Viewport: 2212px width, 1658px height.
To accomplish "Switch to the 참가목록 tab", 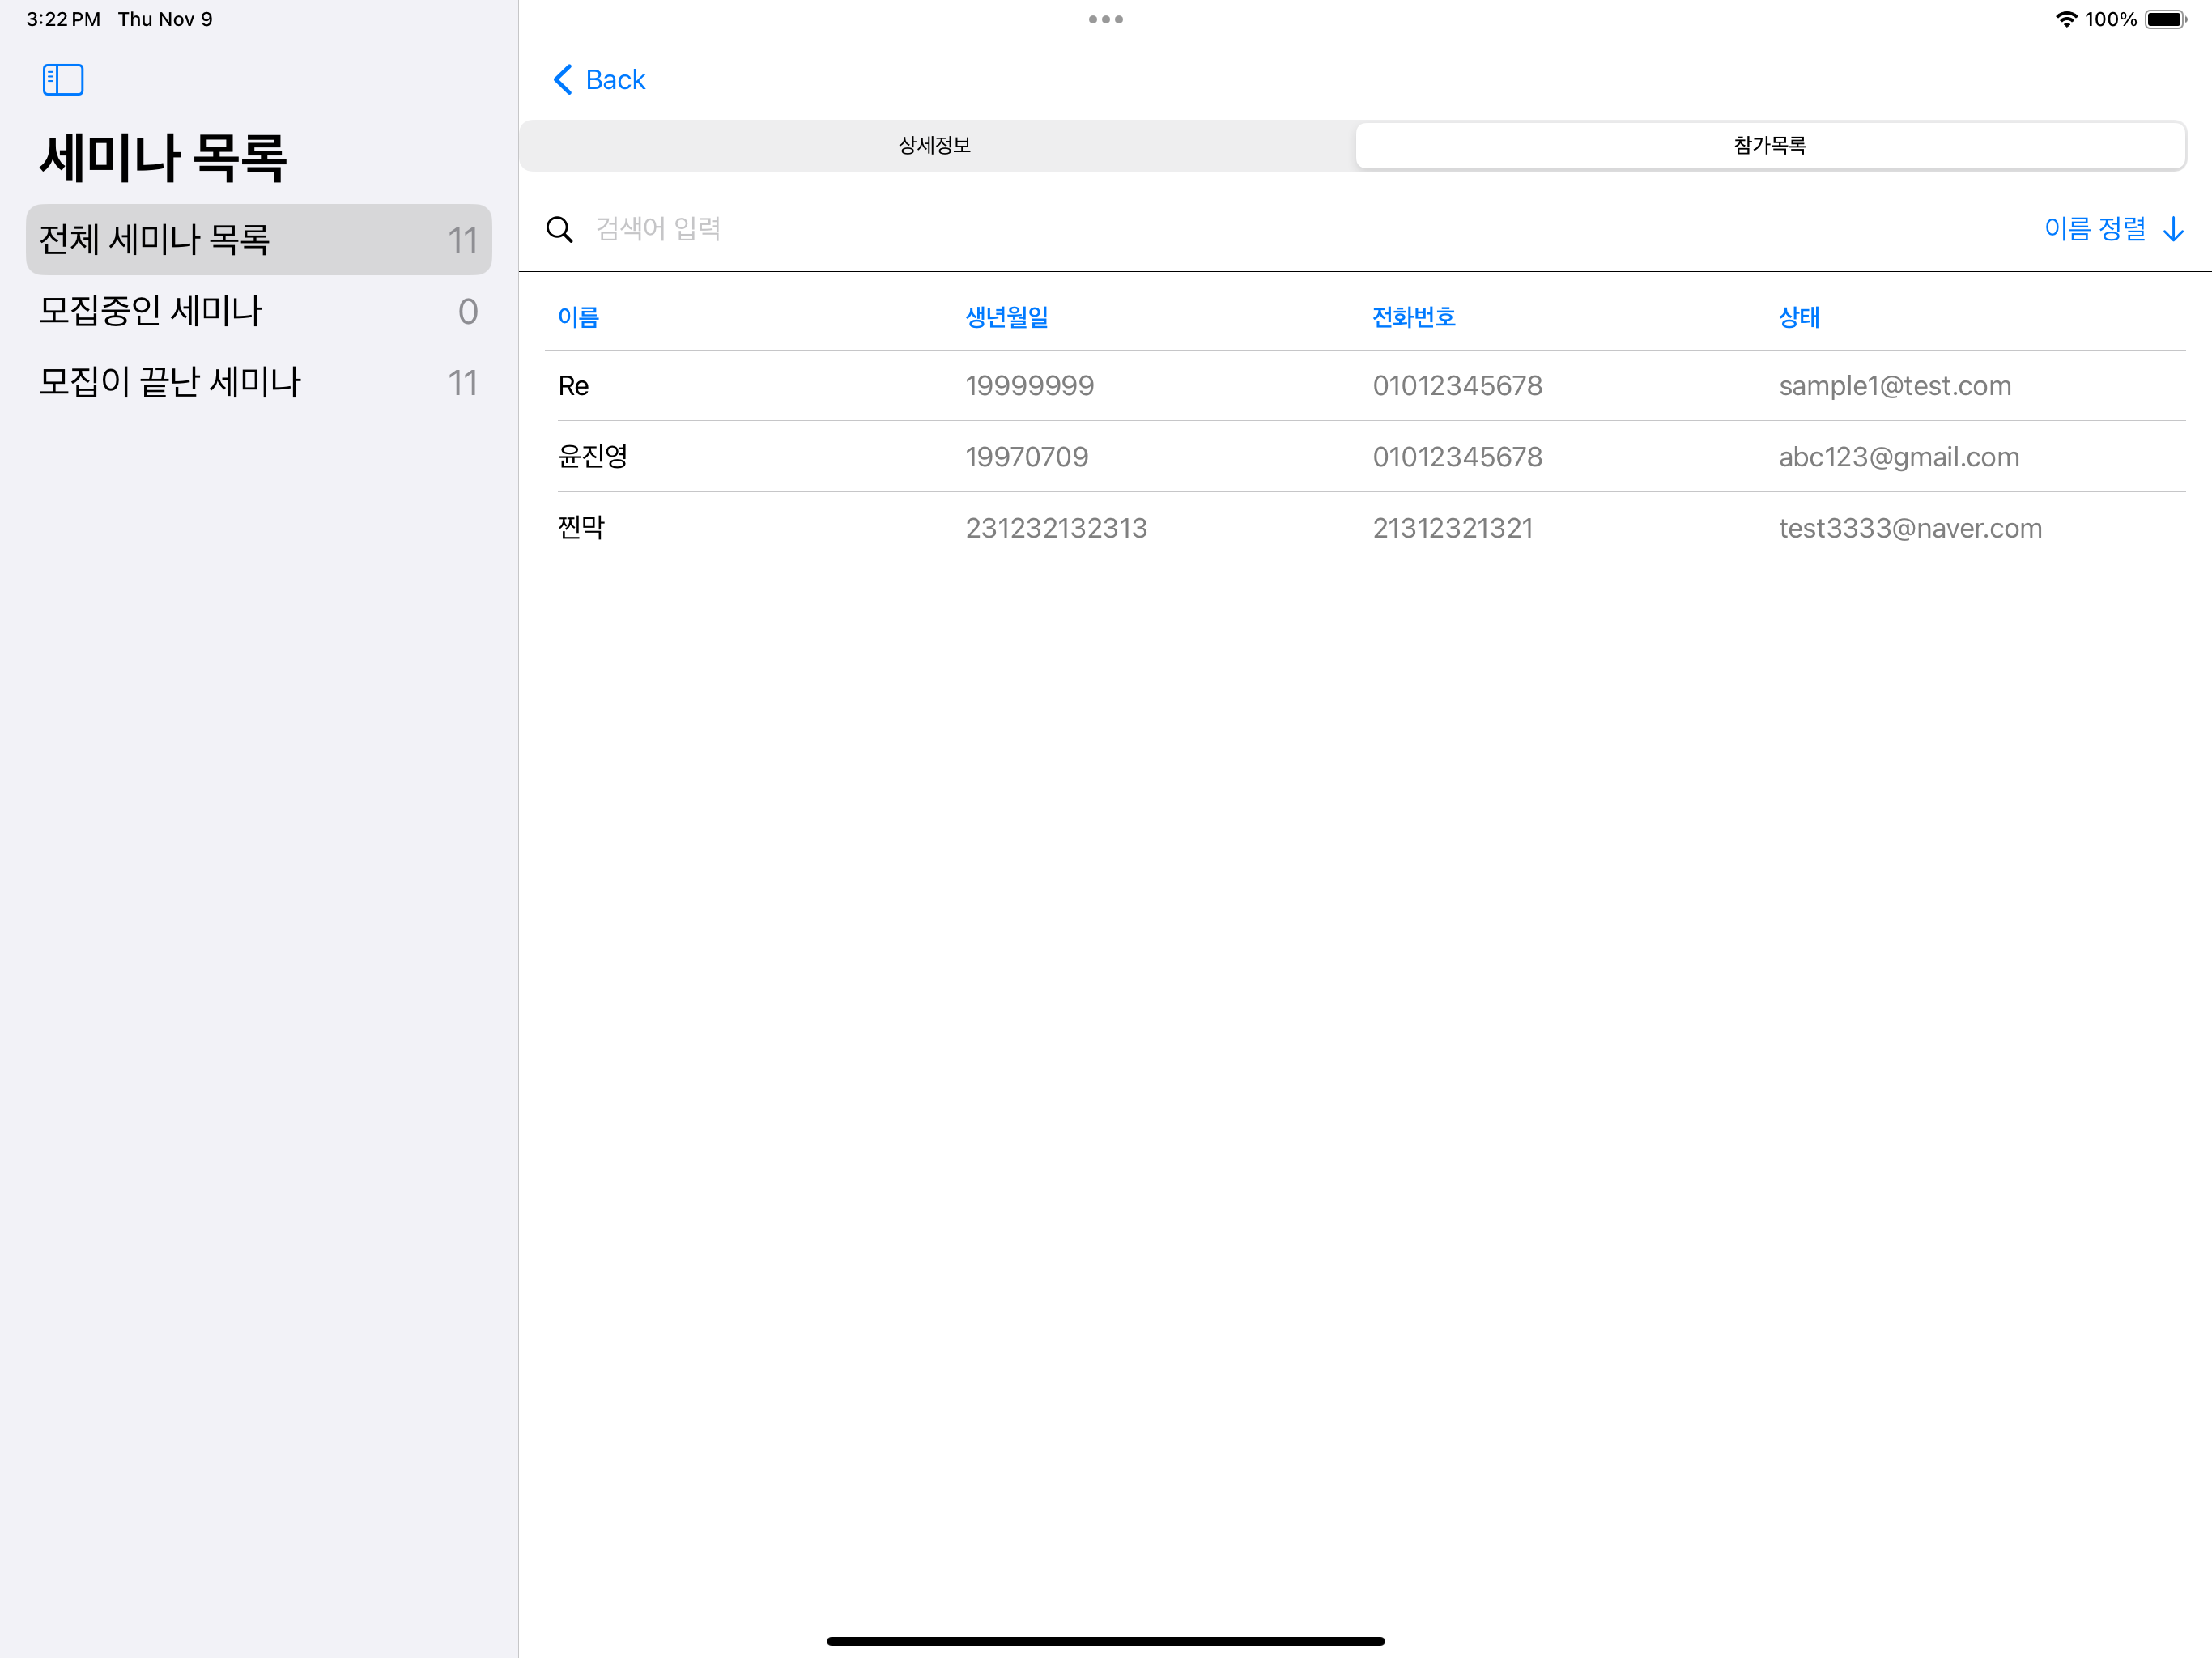I will coord(1770,145).
